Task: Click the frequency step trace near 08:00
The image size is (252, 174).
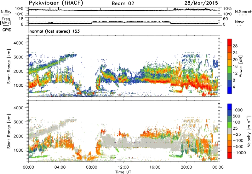Action: coord(92,23)
